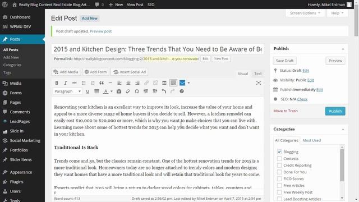Decrease indent of paragraph
Image resolution: width=359 pixels, height=202 pixels.
[146, 91]
